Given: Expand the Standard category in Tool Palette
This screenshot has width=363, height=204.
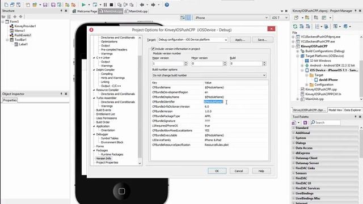Looking at the screenshot, I should (294, 128).
